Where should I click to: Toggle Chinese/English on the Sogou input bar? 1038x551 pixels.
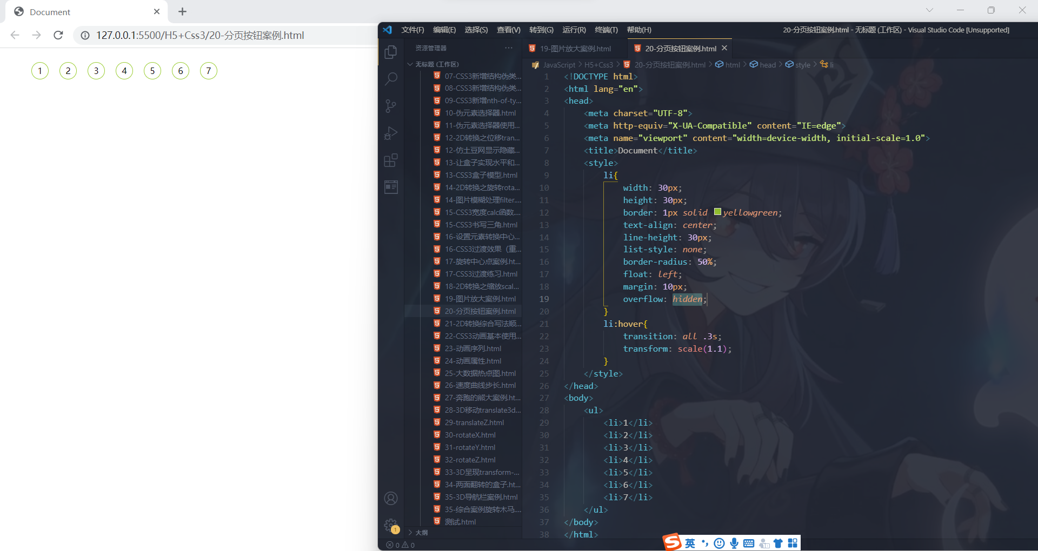[x=690, y=543]
